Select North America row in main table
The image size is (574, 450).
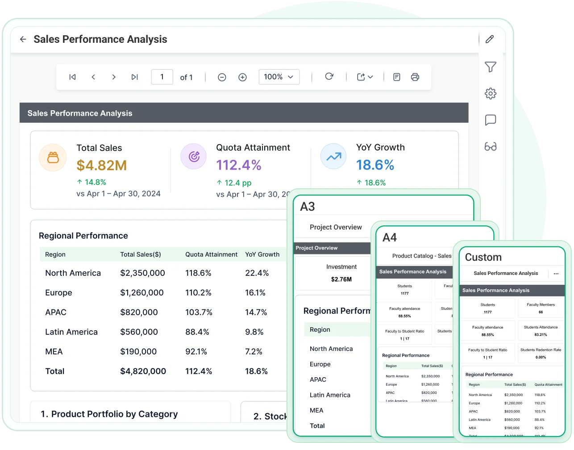pyautogui.click(x=163, y=273)
